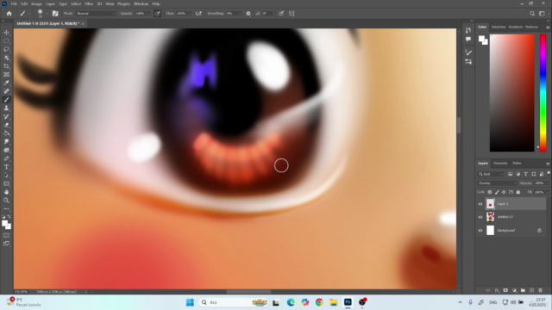This screenshot has height=310, width=552.
Task: Hide Layer 1 with eye icon
Action: pyautogui.click(x=480, y=204)
